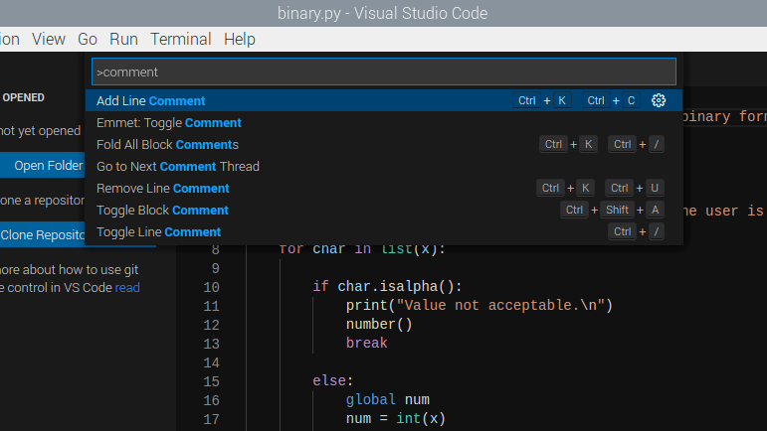Run Toggle Block Comment command
767x431 pixels.
[384, 210]
